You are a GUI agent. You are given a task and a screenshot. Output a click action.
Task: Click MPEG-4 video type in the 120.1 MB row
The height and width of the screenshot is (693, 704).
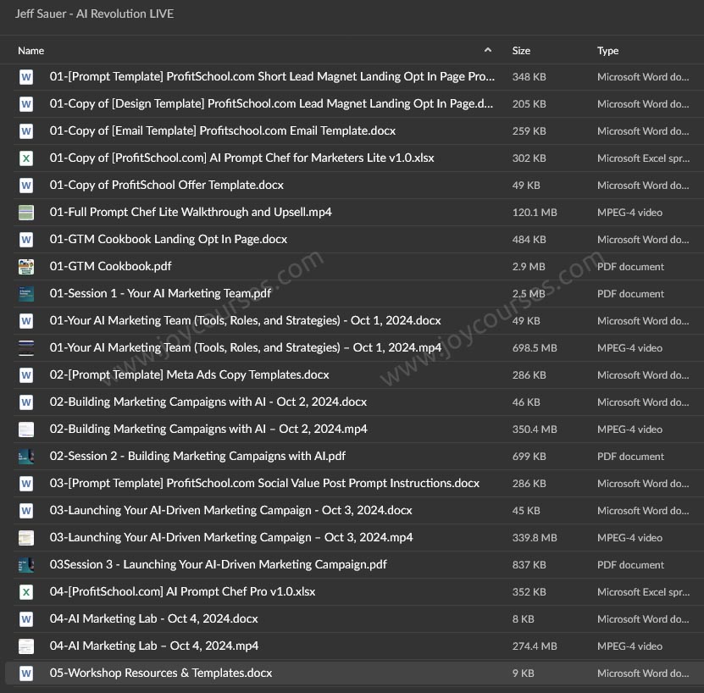pyautogui.click(x=629, y=213)
